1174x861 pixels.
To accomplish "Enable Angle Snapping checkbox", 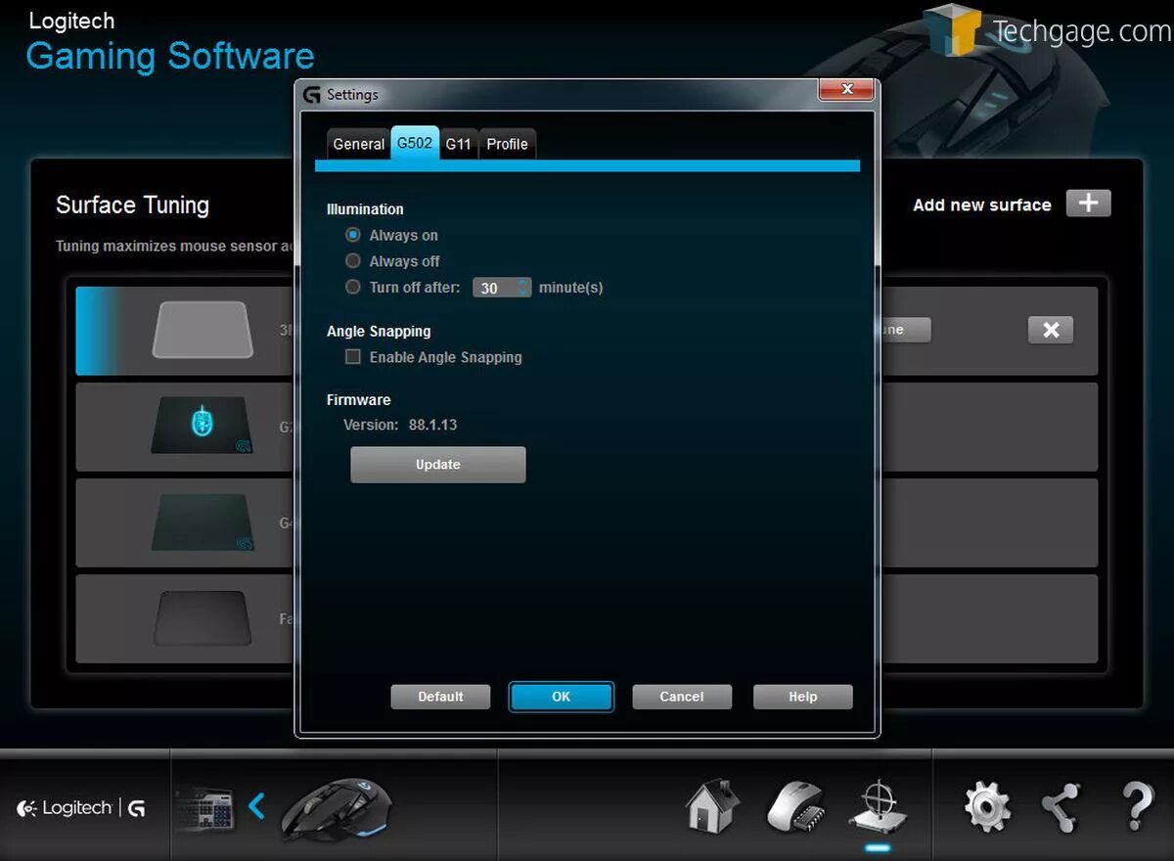I will click(x=353, y=357).
